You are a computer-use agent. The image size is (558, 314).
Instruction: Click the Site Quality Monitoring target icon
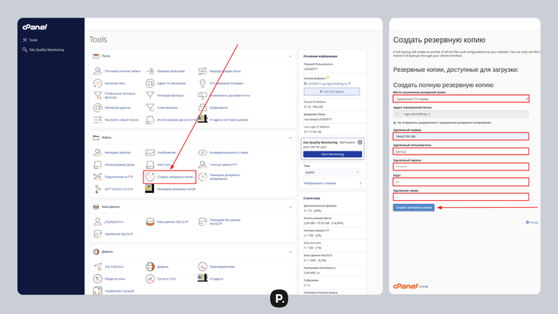360,142
